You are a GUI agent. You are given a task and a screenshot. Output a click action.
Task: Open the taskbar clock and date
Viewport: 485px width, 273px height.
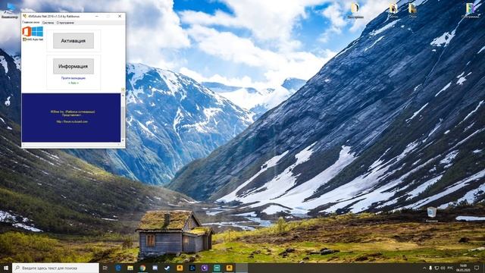[x=463, y=268]
